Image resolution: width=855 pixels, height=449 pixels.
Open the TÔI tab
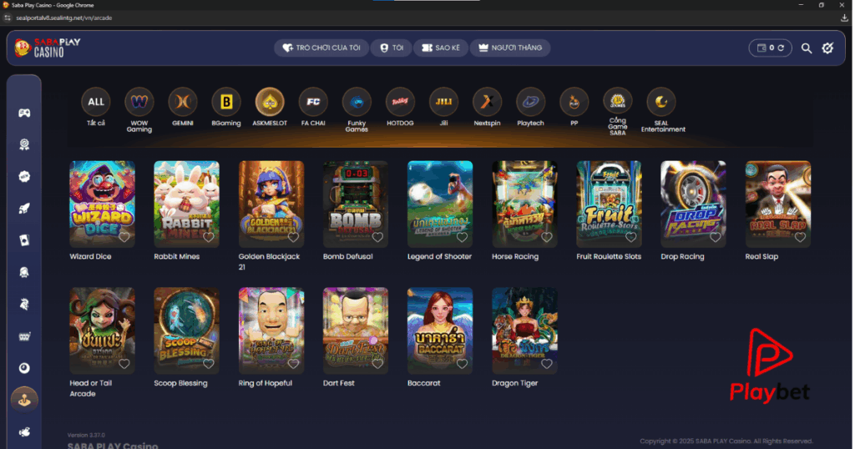coord(392,48)
